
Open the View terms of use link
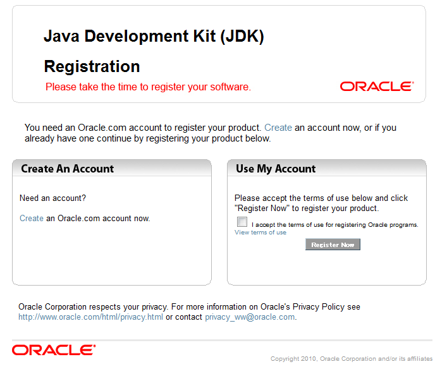(260, 233)
